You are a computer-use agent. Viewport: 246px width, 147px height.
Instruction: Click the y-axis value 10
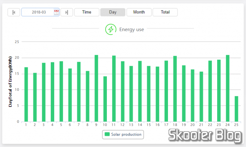pos(17,90)
